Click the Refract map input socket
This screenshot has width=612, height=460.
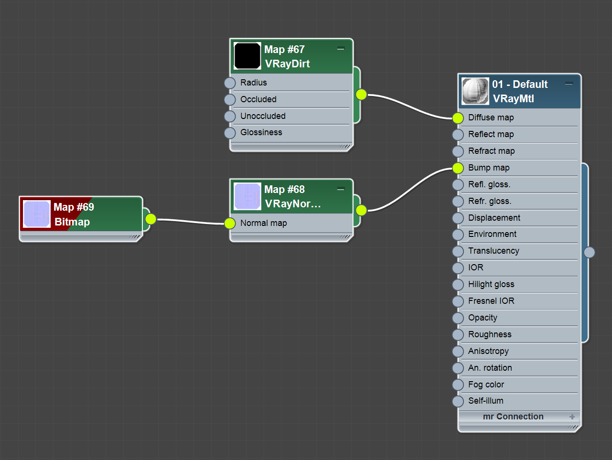tap(458, 151)
